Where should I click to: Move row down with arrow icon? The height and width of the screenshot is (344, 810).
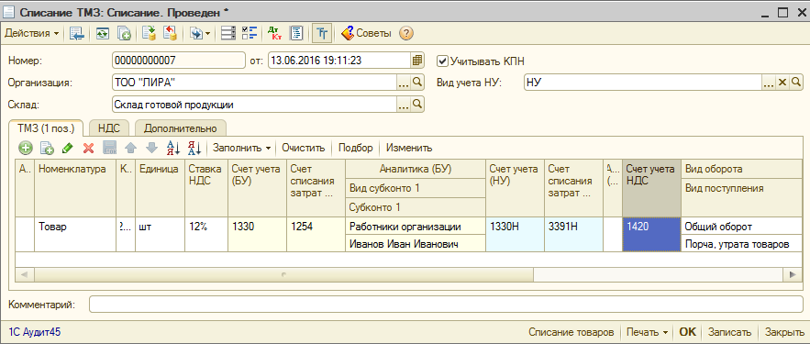tap(151, 149)
